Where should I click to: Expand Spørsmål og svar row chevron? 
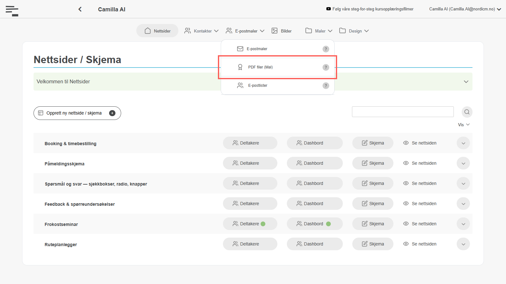[x=463, y=183]
